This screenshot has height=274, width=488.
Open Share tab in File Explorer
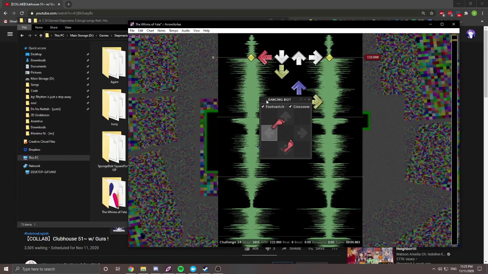[54, 27]
